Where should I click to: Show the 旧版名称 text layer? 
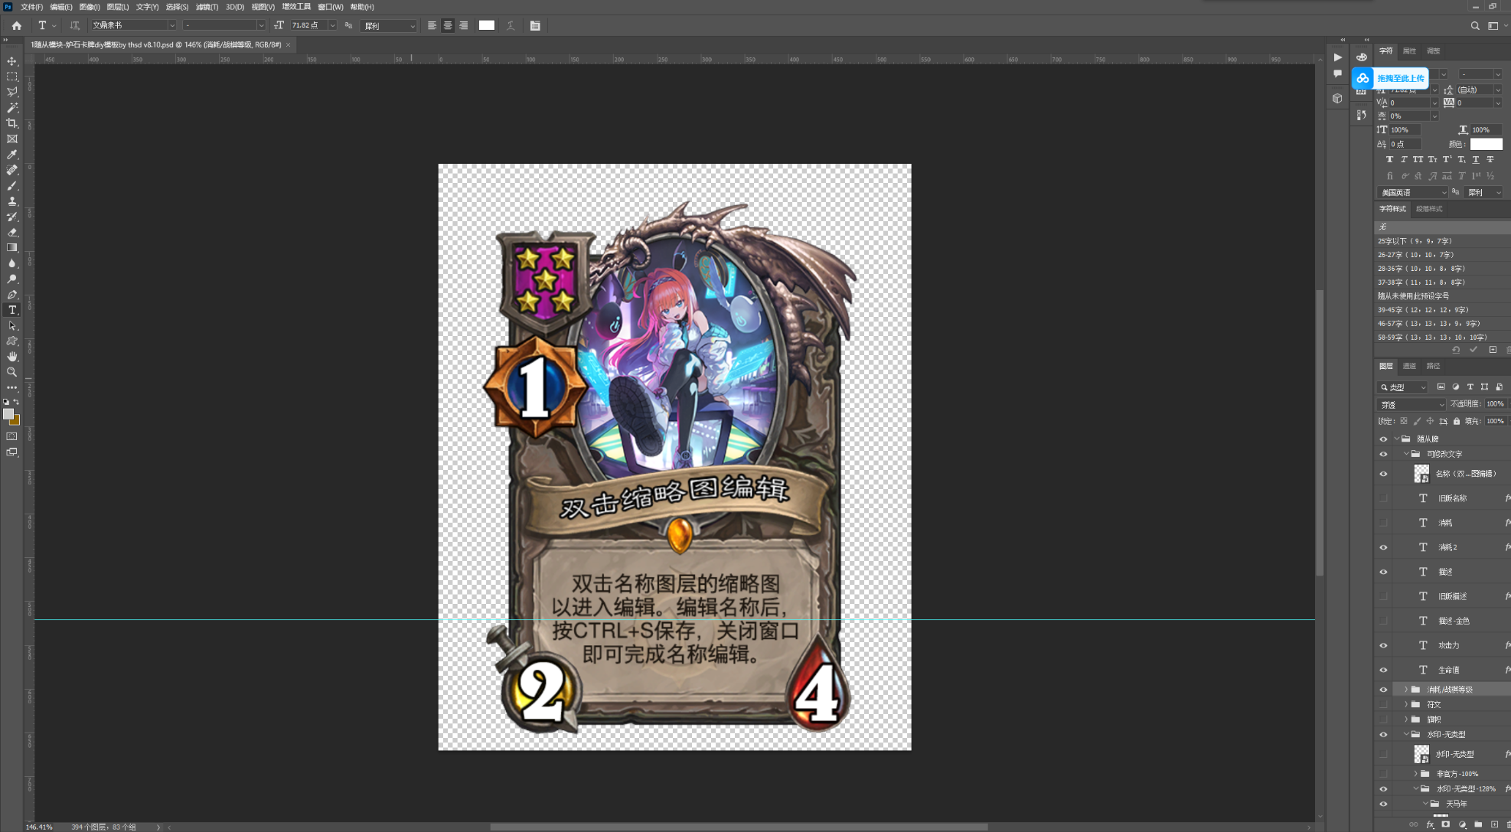pyautogui.click(x=1383, y=498)
